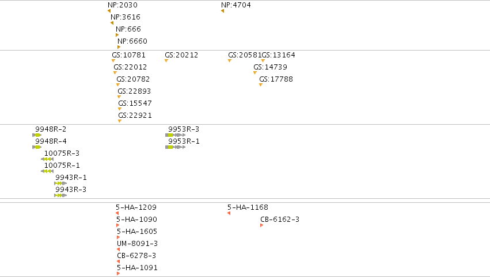Image resolution: width=490 pixels, height=277 pixels.
Task: Click the NP:6660 insertion marker arrow
Action: [119, 47]
